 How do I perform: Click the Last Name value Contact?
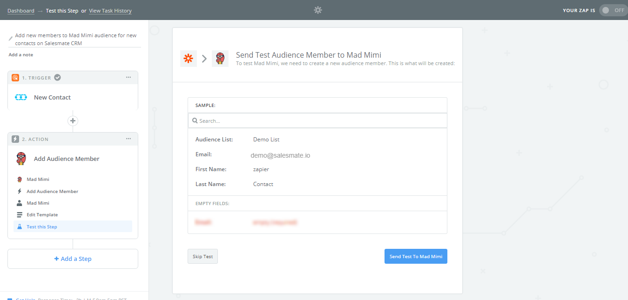(x=263, y=184)
